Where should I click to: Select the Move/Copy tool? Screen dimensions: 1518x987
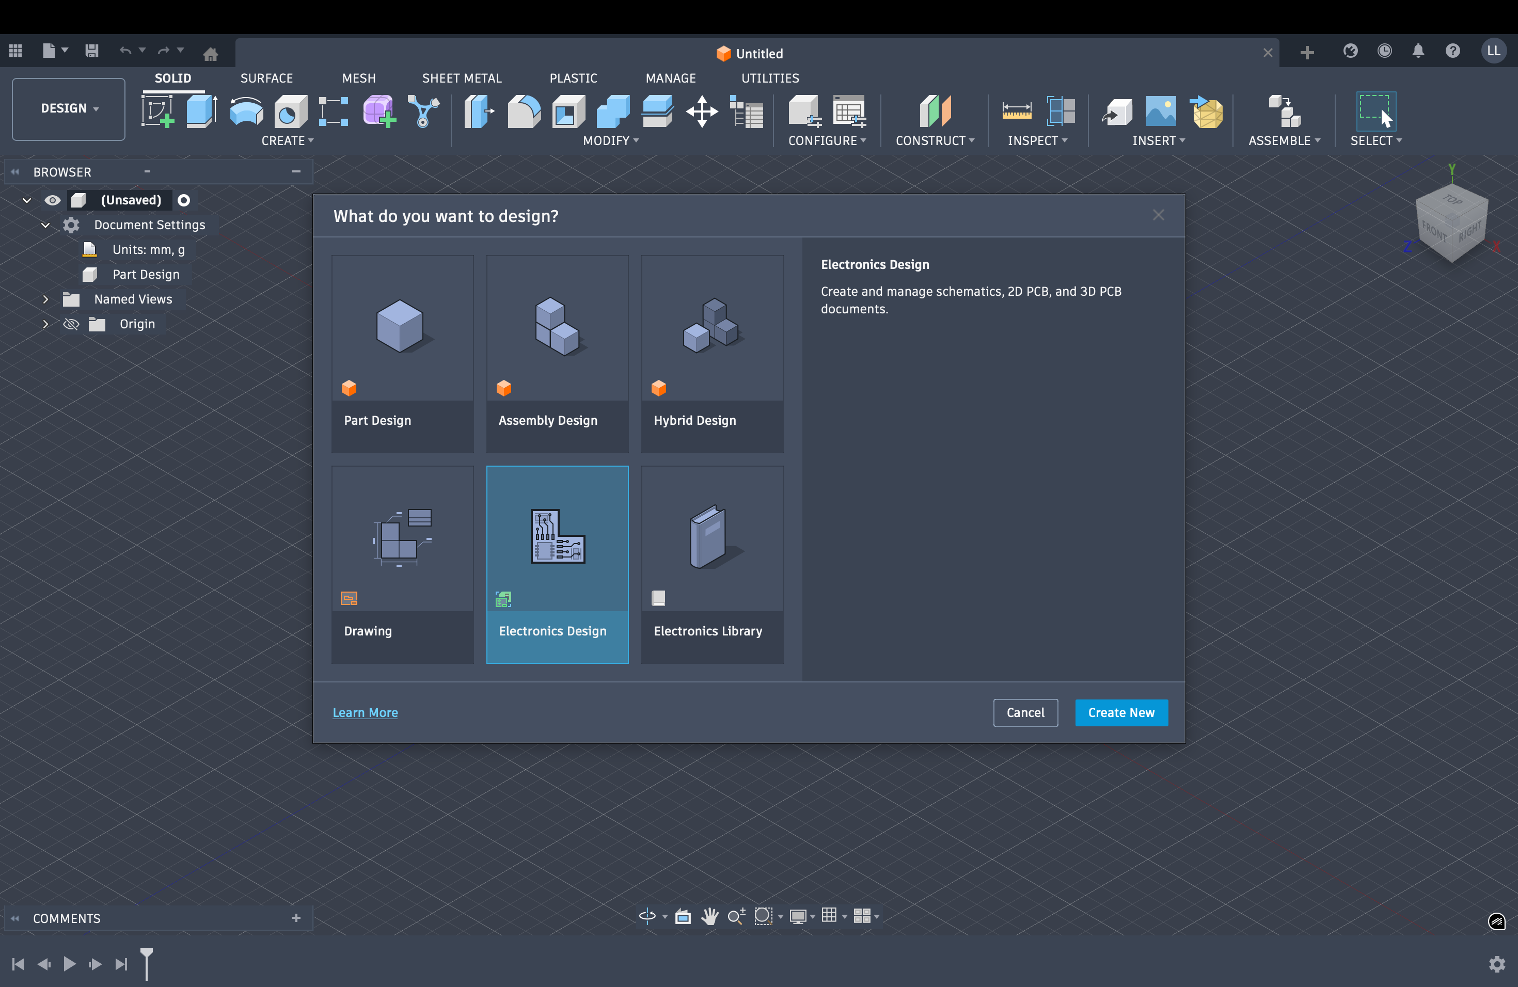pyautogui.click(x=701, y=112)
